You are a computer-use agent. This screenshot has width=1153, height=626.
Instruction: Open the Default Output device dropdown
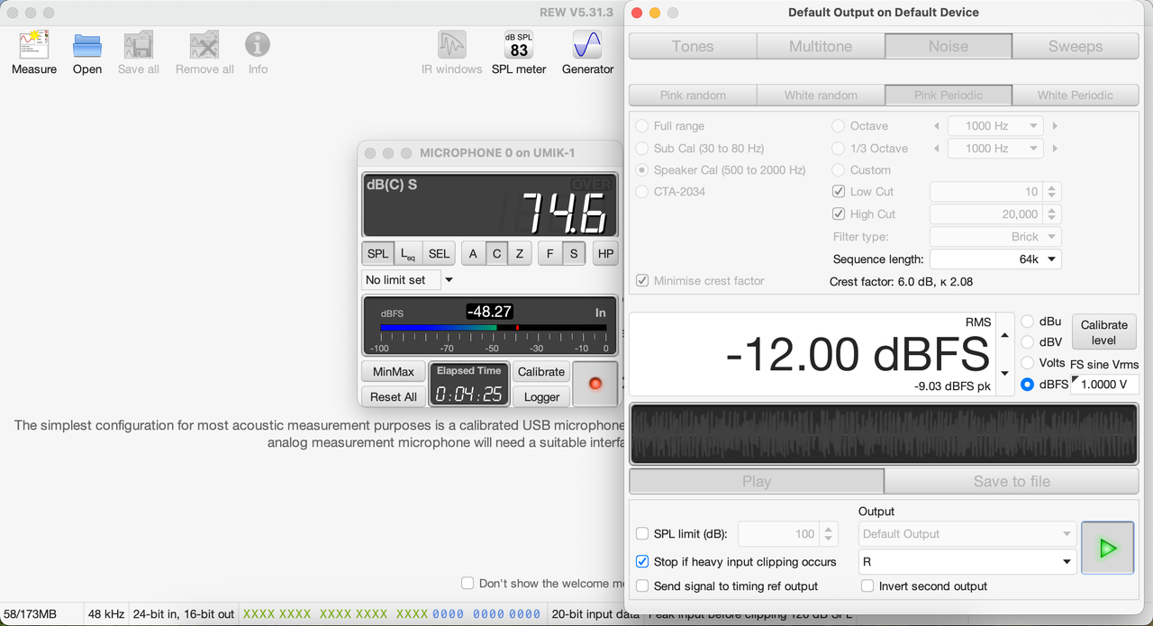tap(967, 534)
